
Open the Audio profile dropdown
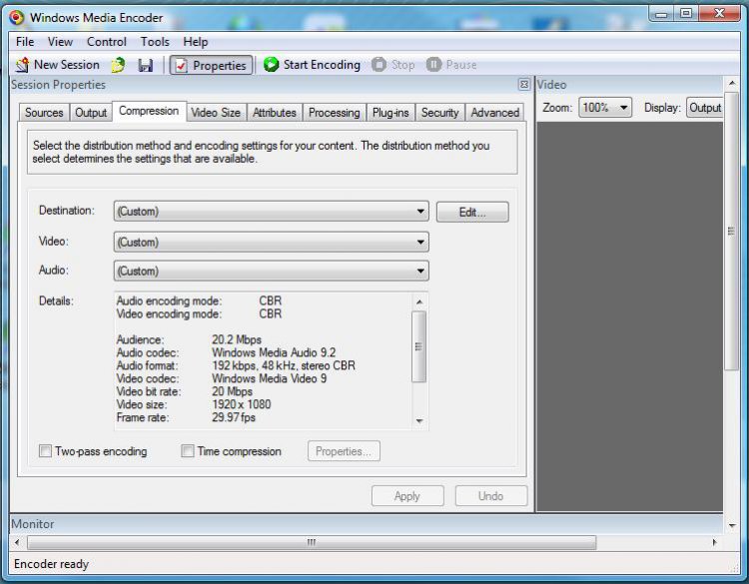click(272, 271)
